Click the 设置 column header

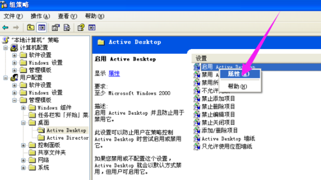(x=202, y=58)
